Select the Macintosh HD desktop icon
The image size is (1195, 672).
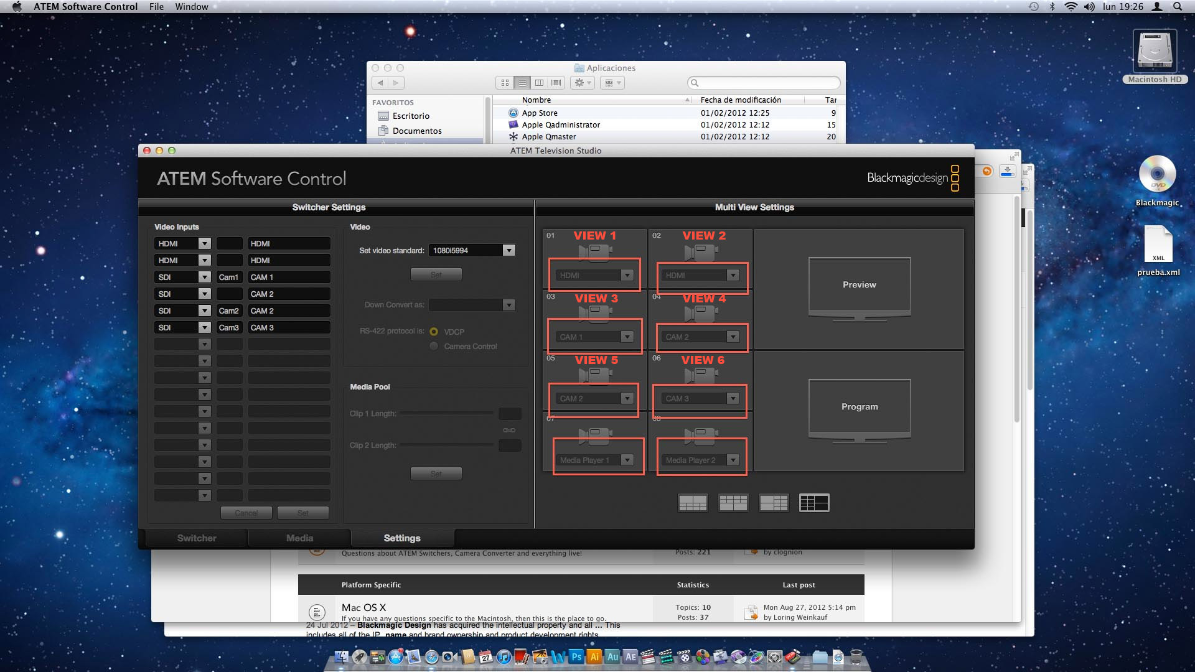[1155, 56]
